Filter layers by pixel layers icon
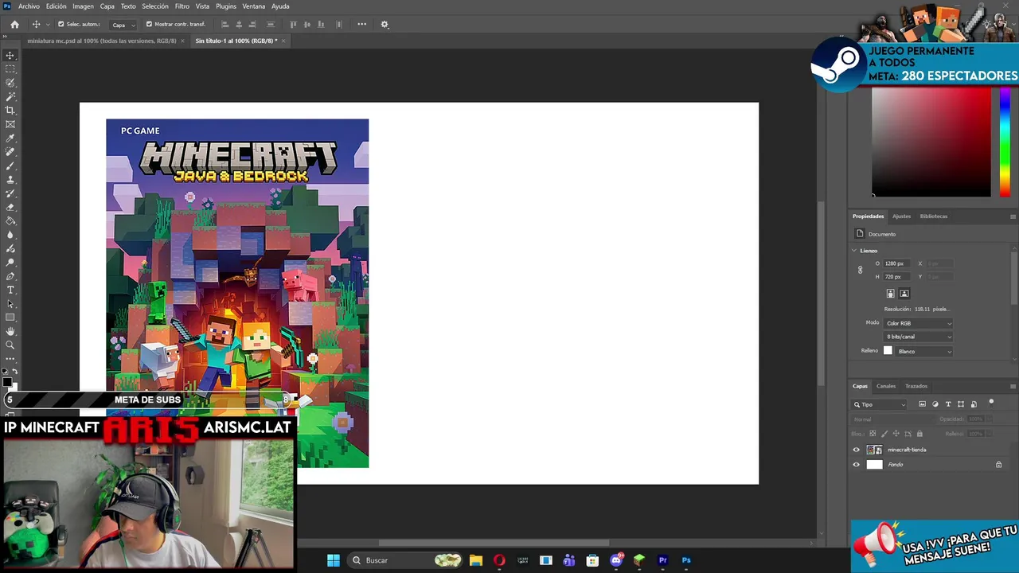This screenshot has height=573, width=1019. [x=923, y=404]
